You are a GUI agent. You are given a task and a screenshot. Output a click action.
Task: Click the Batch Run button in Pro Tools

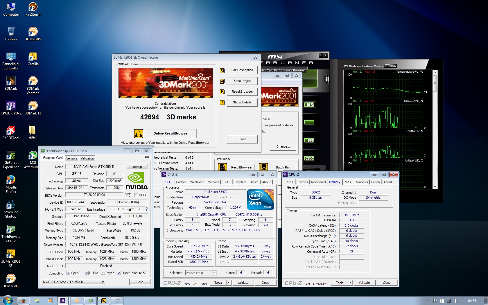coord(283,168)
